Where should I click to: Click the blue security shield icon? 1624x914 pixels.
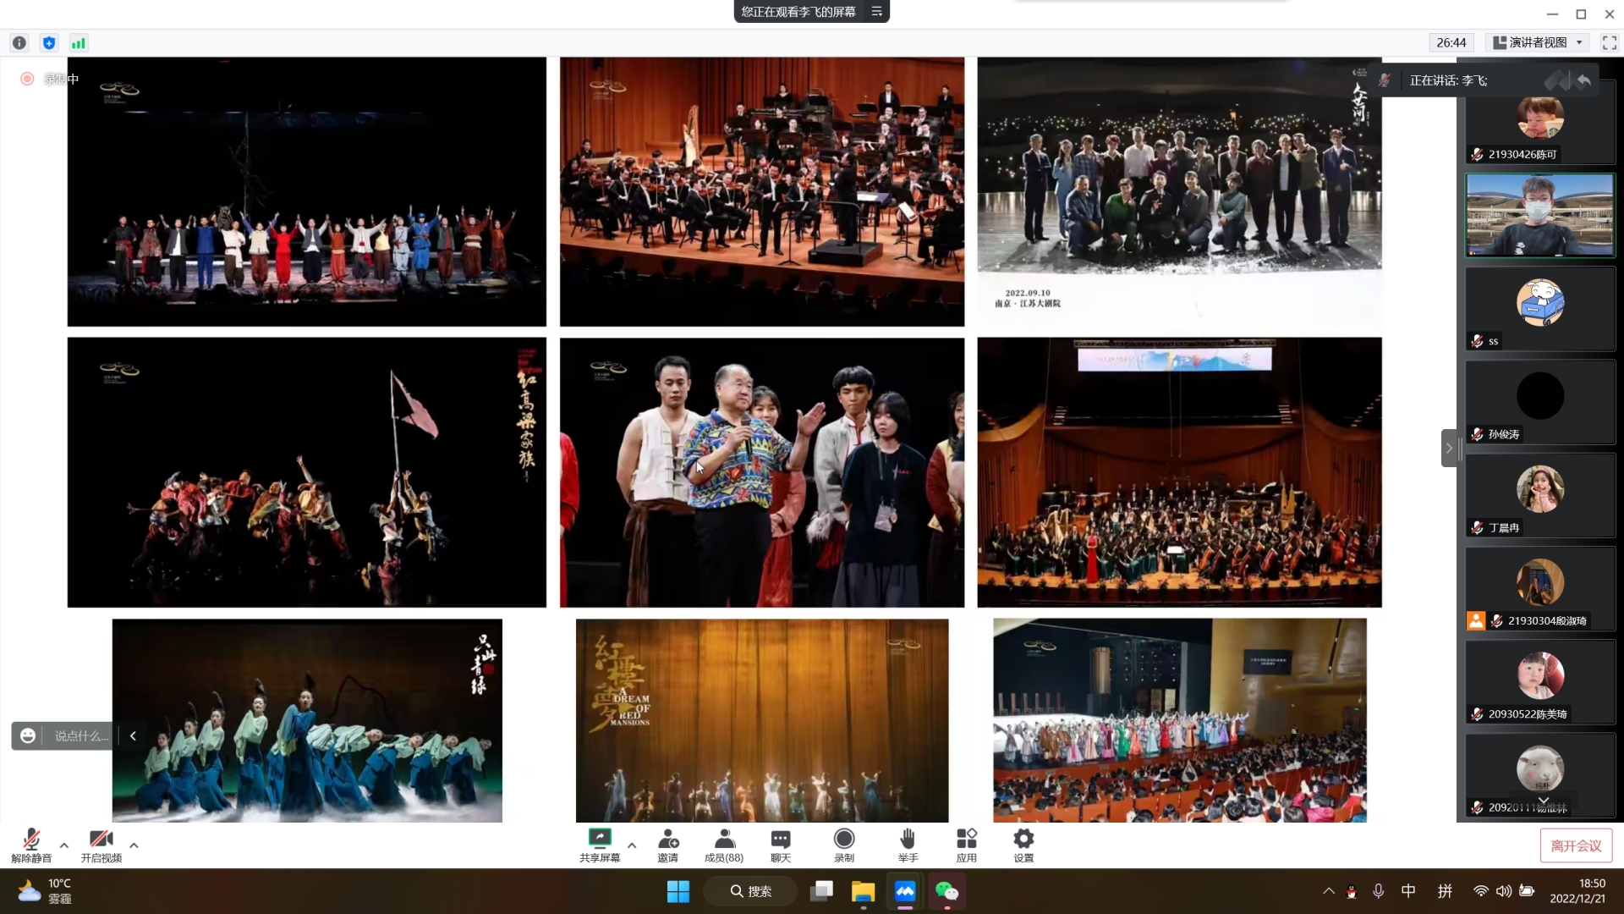[x=49, y=43]
